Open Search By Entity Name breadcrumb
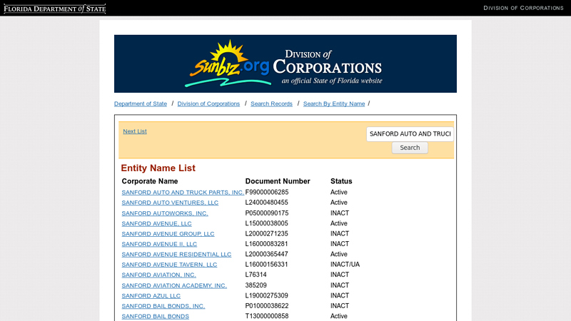 334,103
